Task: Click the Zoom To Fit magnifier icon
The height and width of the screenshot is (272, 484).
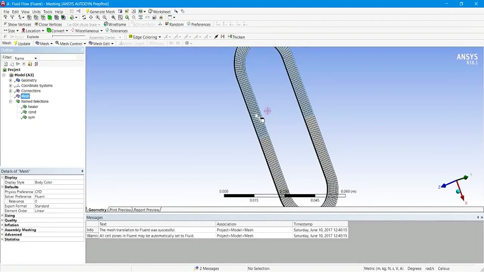Action: pyautogui.click(x=113, y=18)
